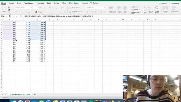Click the Tell me search box

(x=94, y=3)
